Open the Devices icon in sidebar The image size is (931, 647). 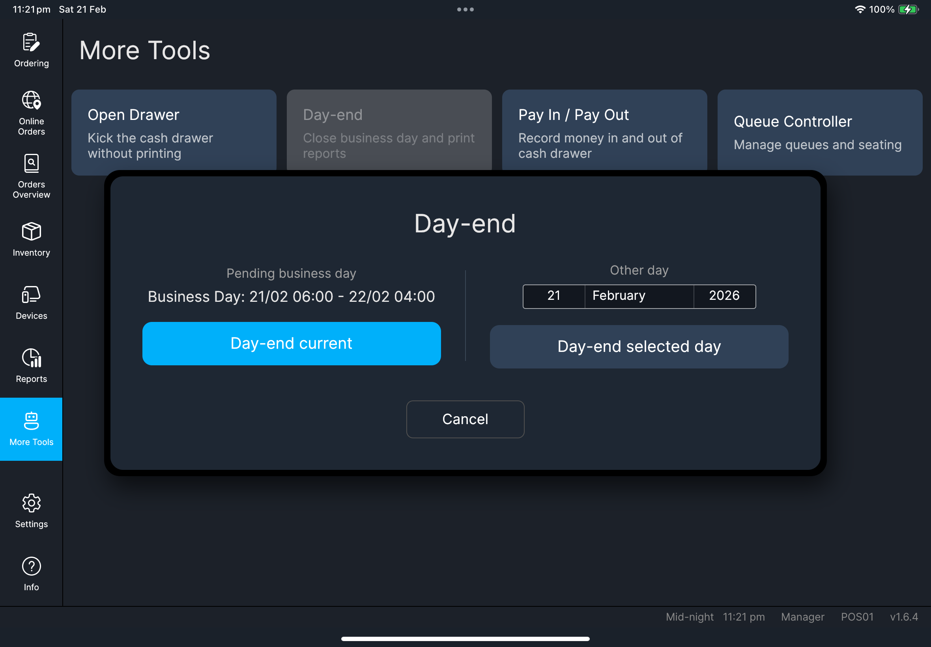tap(31, 295)
